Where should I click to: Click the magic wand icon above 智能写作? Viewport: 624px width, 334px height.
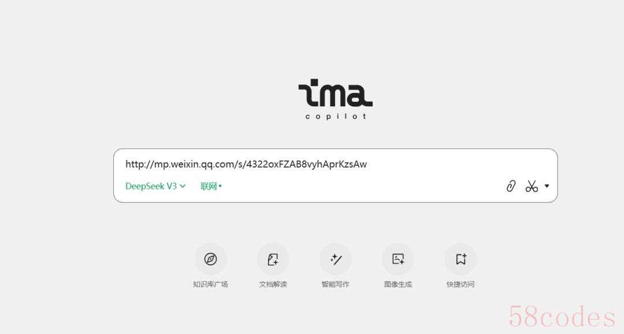coord(336,259)
